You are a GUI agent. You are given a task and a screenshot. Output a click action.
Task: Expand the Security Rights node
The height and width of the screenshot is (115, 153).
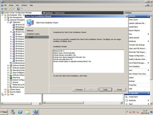[5, 92]
